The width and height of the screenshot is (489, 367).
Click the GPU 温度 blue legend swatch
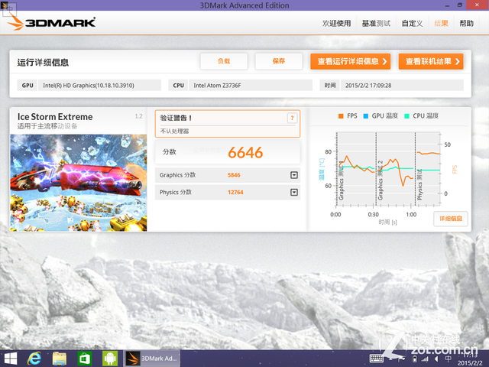pos(366,116)
